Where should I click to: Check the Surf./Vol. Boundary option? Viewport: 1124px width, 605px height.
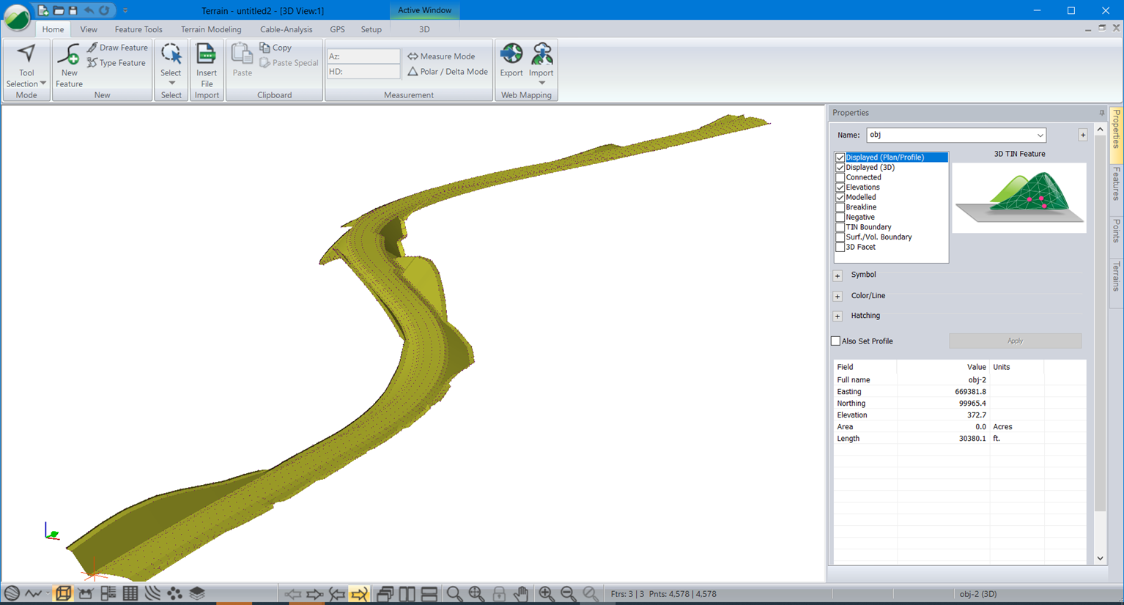point(840,237)
